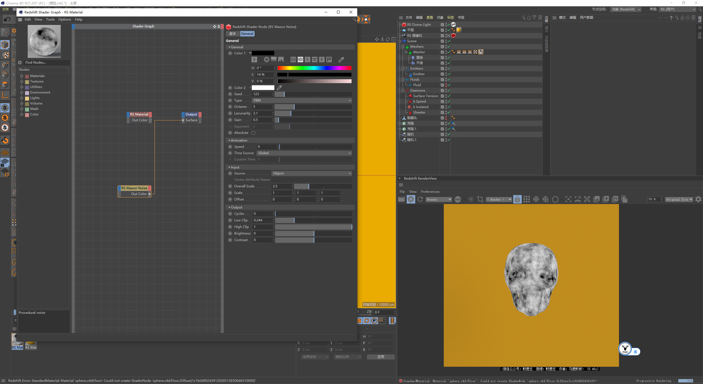Viewport: 703px width, 384px height.
Task: Select the RGB color mode icon
Action: tap(293, 60)
